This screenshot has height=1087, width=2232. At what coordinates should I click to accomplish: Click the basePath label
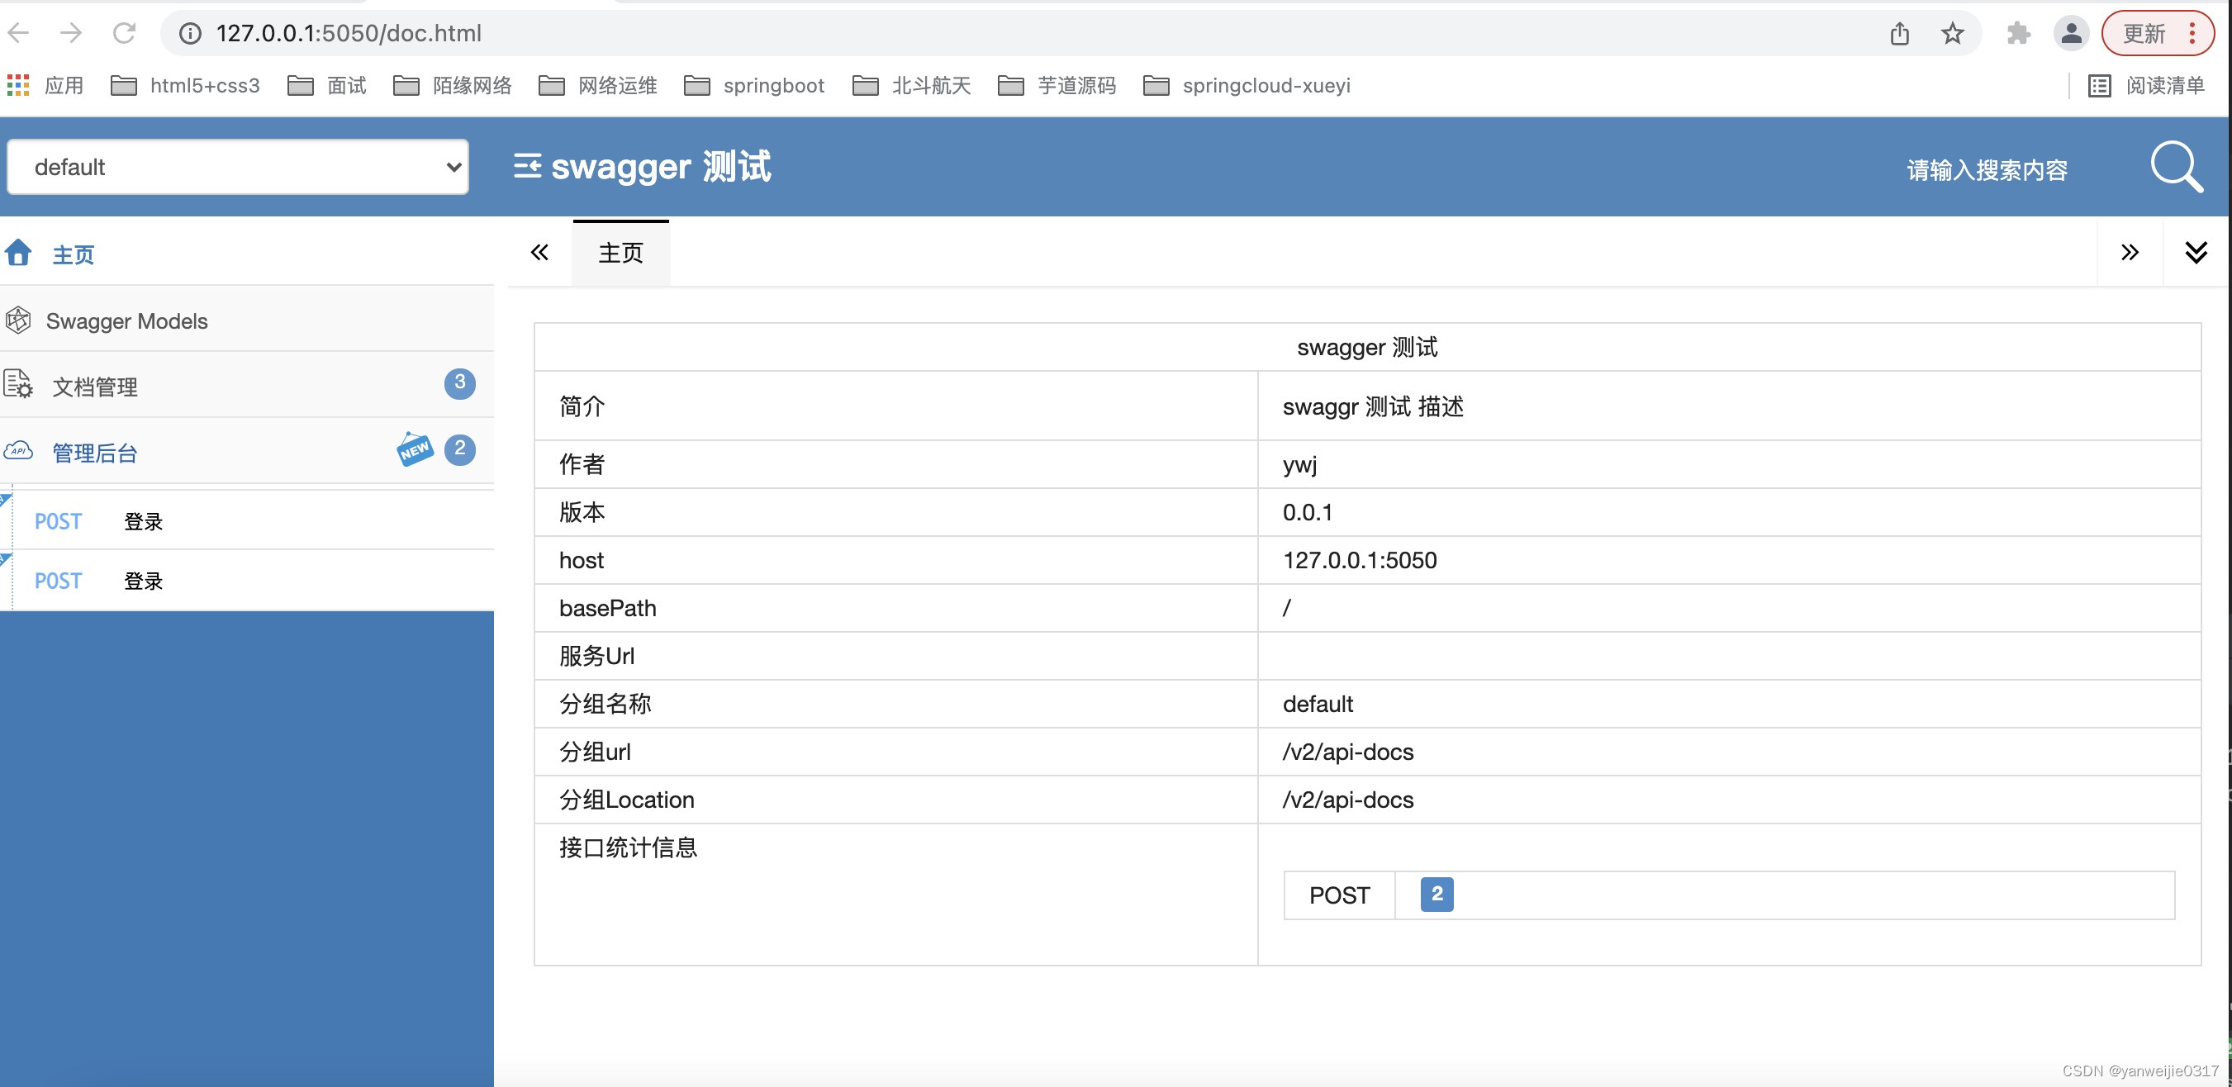[607, 608]
